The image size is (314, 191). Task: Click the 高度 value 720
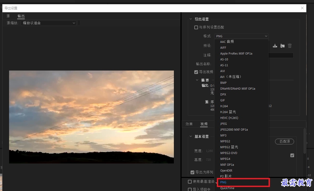coord(208,160)
